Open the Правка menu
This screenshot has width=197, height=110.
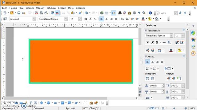[13, 8]
